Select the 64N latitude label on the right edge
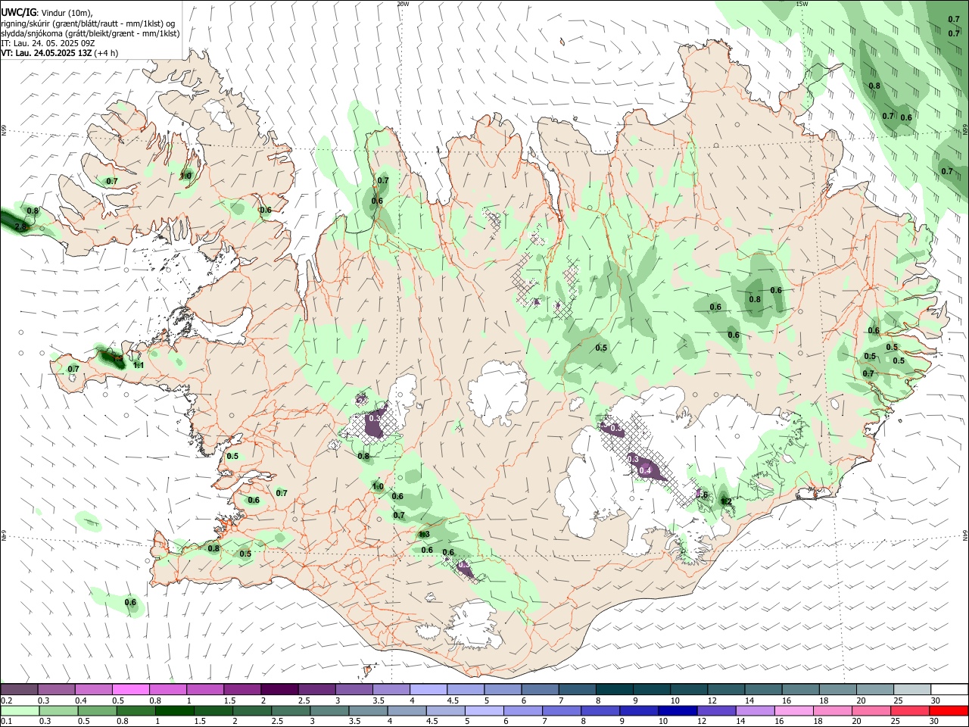 pyautogui.click(x=965, y=536)
